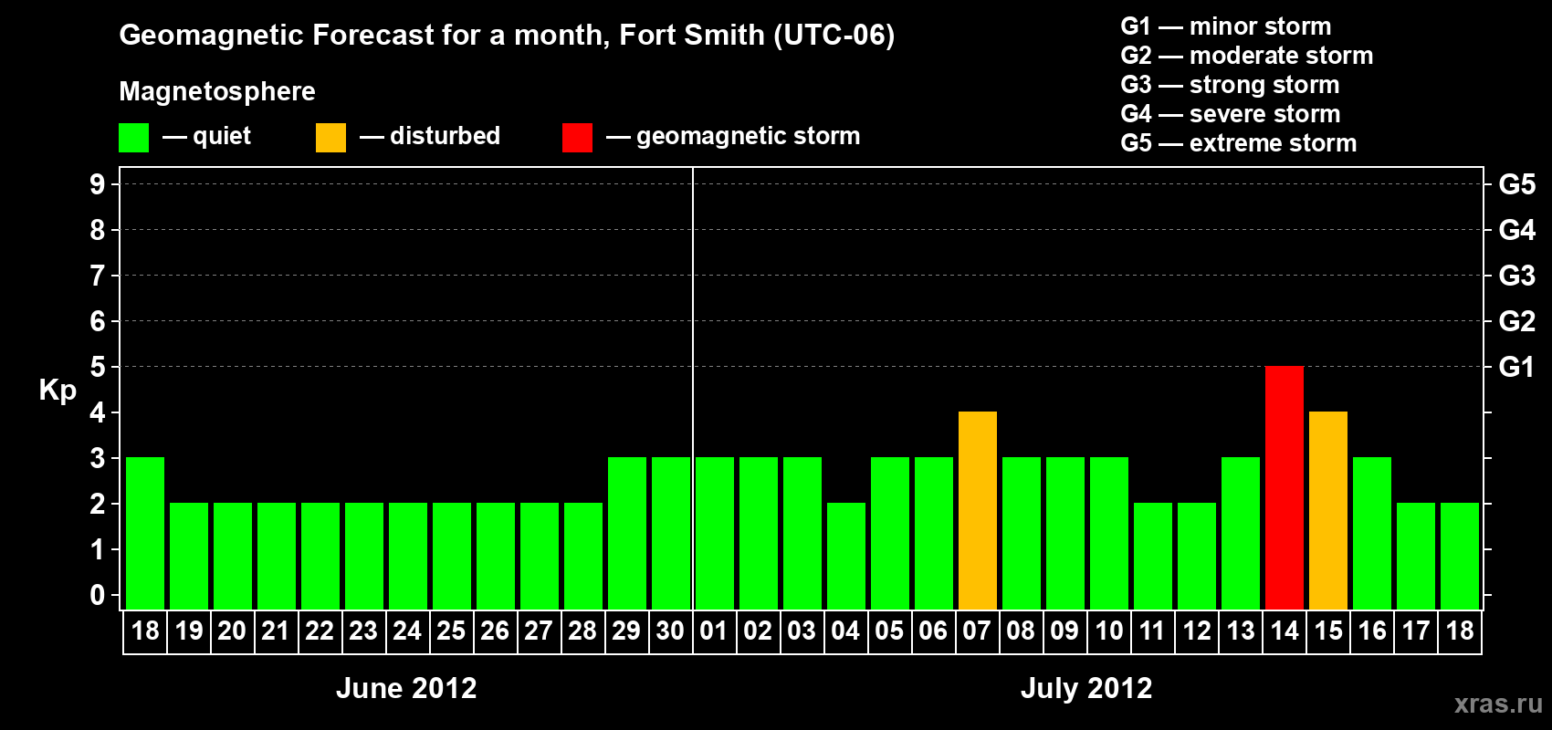Click the G2 right axis label

pyautogui.click(x=1517, y=321)
